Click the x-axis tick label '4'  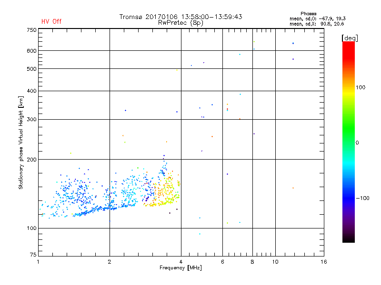(x=181, y=262)
